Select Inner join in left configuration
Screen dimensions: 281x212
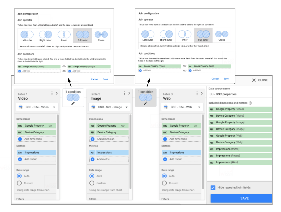point(64,36)
